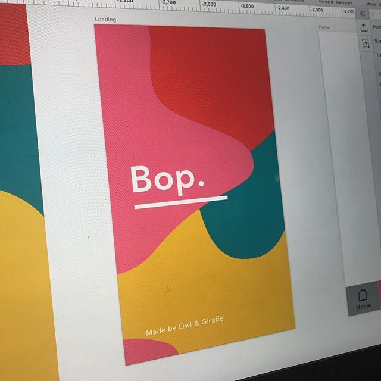Viewport: 381px width, 381px height.
Task: Select the Loading artboard title label
Action: pos(105,19)
